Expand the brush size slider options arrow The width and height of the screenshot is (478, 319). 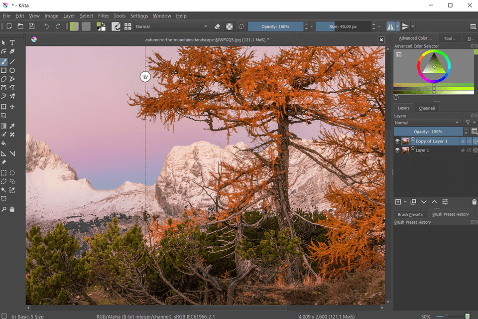pyautogui.click(x=379, y=26)
